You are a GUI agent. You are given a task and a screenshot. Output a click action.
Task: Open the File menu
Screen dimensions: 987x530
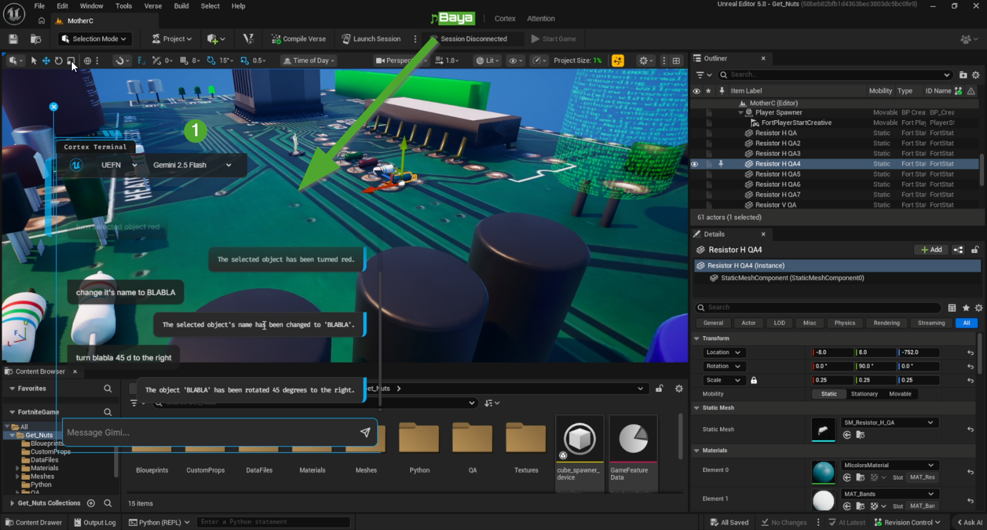39,6
